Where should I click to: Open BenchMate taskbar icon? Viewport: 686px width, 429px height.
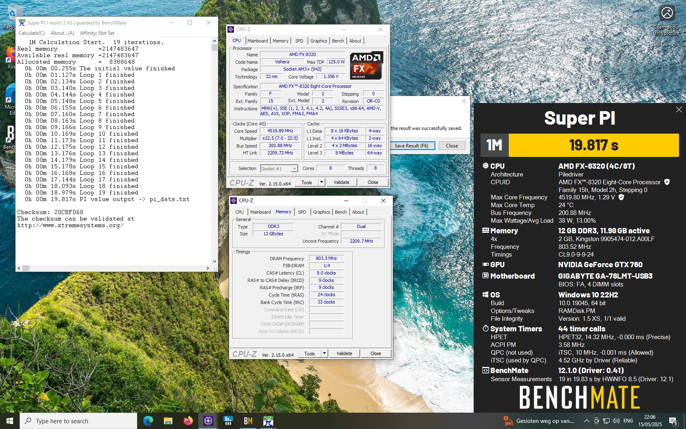[x=248, y=420]
